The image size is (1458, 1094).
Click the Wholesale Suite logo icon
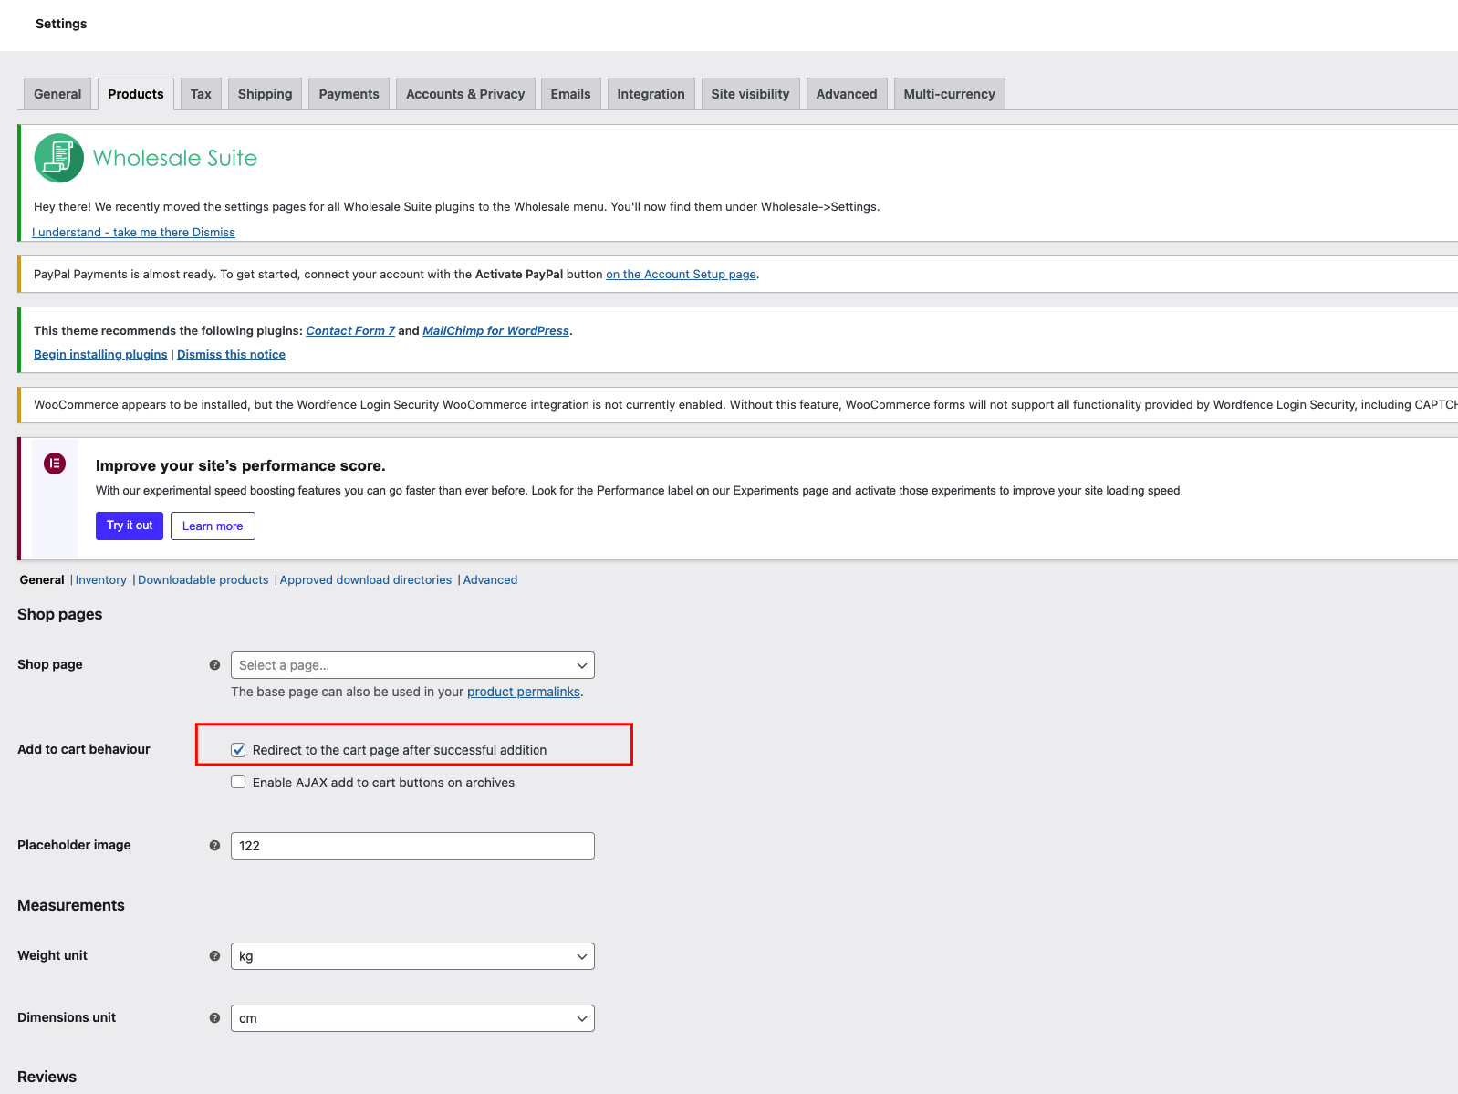point(59,158)
